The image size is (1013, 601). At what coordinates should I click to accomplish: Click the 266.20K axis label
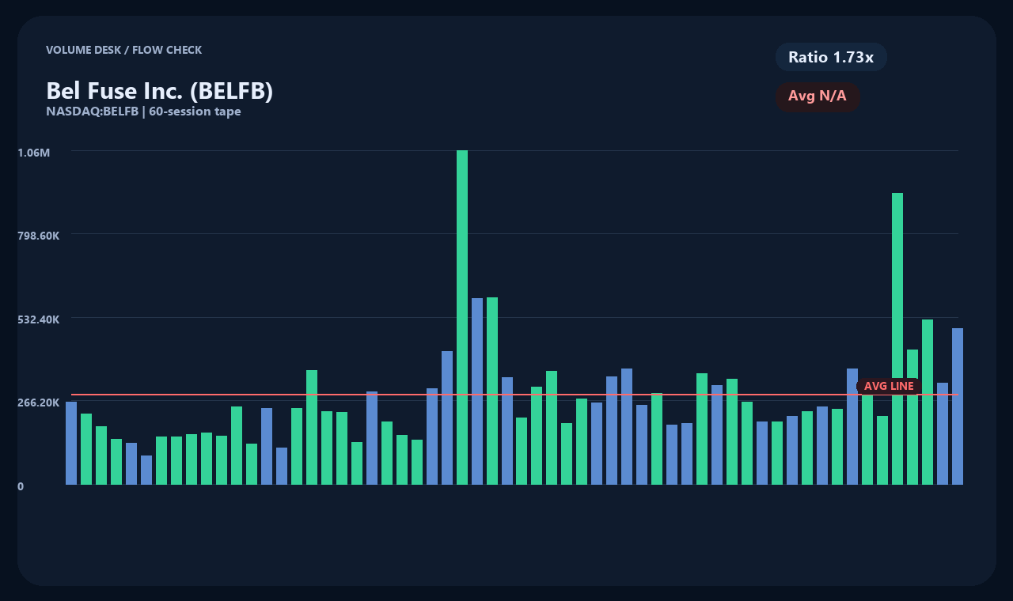coord(38,403)
